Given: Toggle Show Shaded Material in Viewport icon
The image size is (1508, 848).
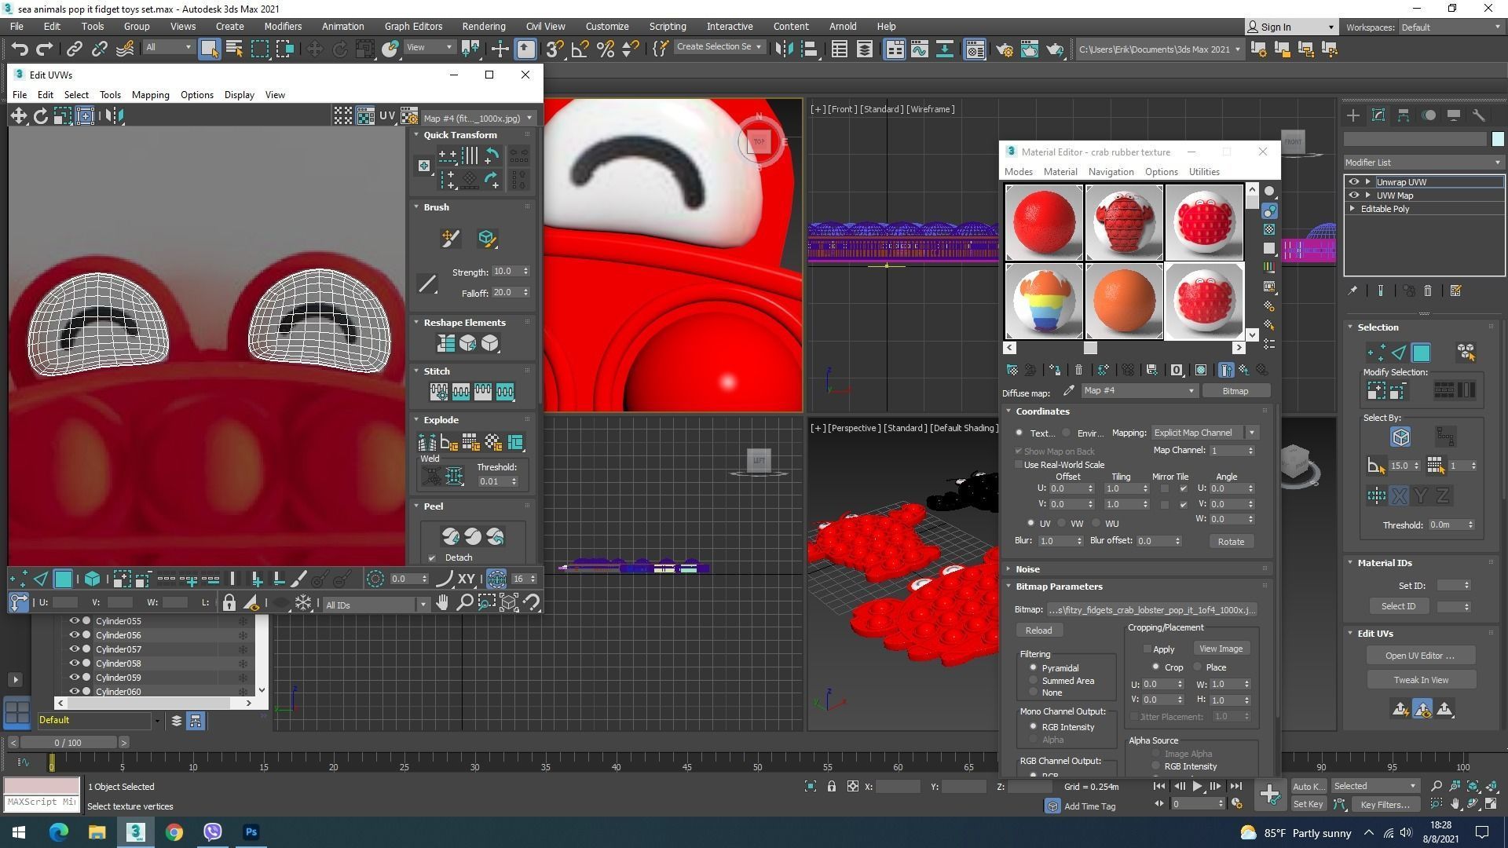Looking at the screenshot, I should point(1201,370).
